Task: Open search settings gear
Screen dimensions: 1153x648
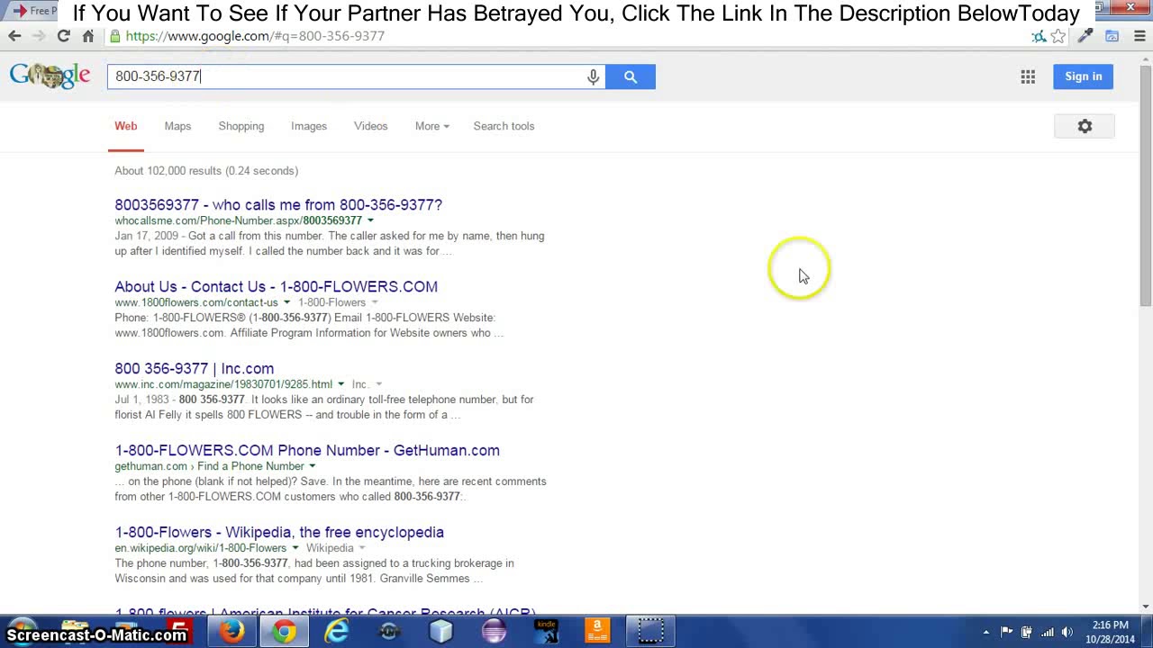Action: point(1085,126)
